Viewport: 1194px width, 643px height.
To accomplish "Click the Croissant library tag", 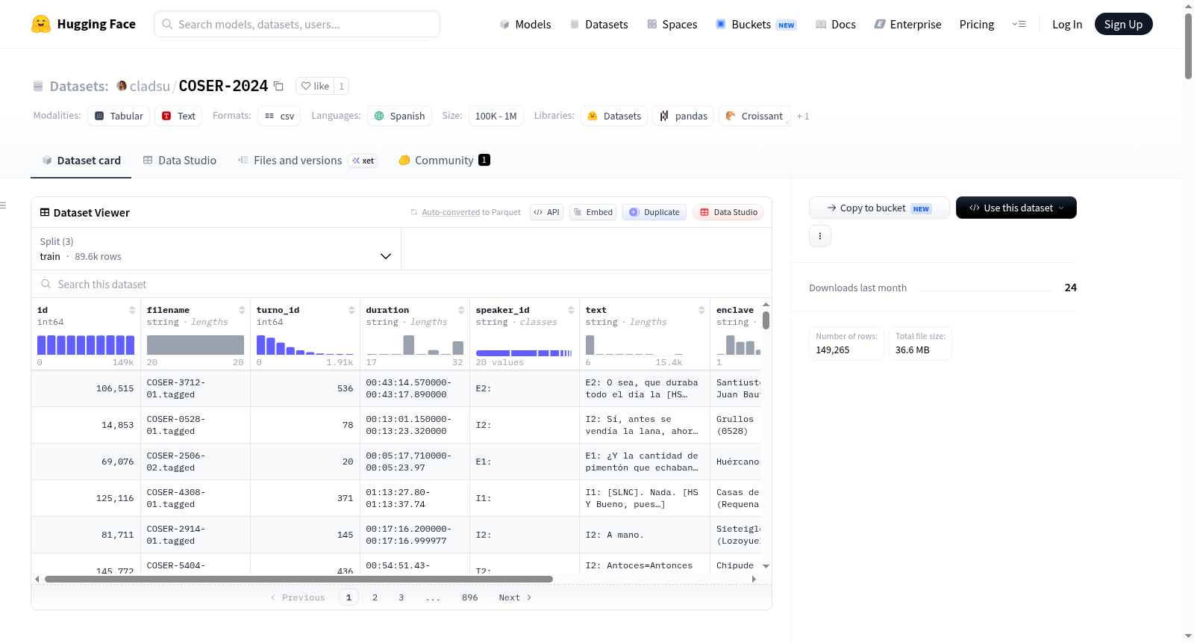I will pos(754,116).
